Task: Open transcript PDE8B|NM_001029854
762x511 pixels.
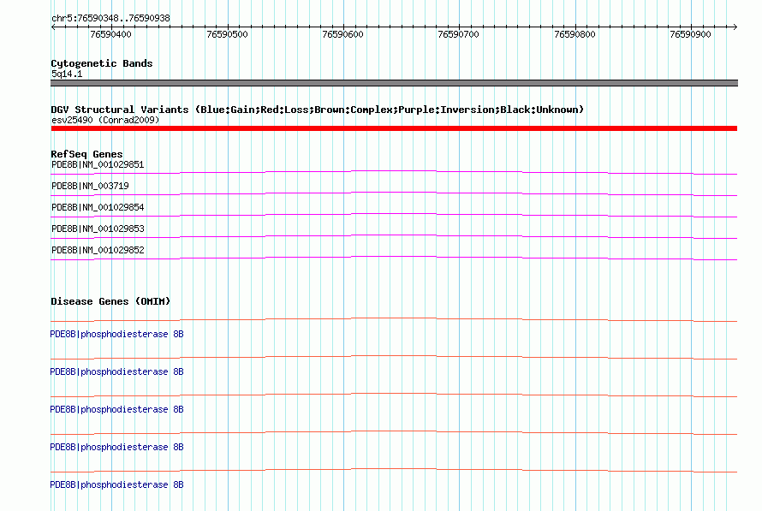Action: point(98,207)
